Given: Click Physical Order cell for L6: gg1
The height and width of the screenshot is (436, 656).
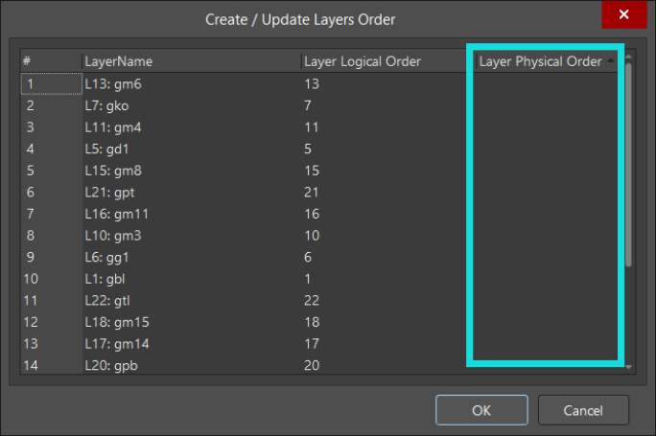Looking at the screenshot, I should (545, 257).
